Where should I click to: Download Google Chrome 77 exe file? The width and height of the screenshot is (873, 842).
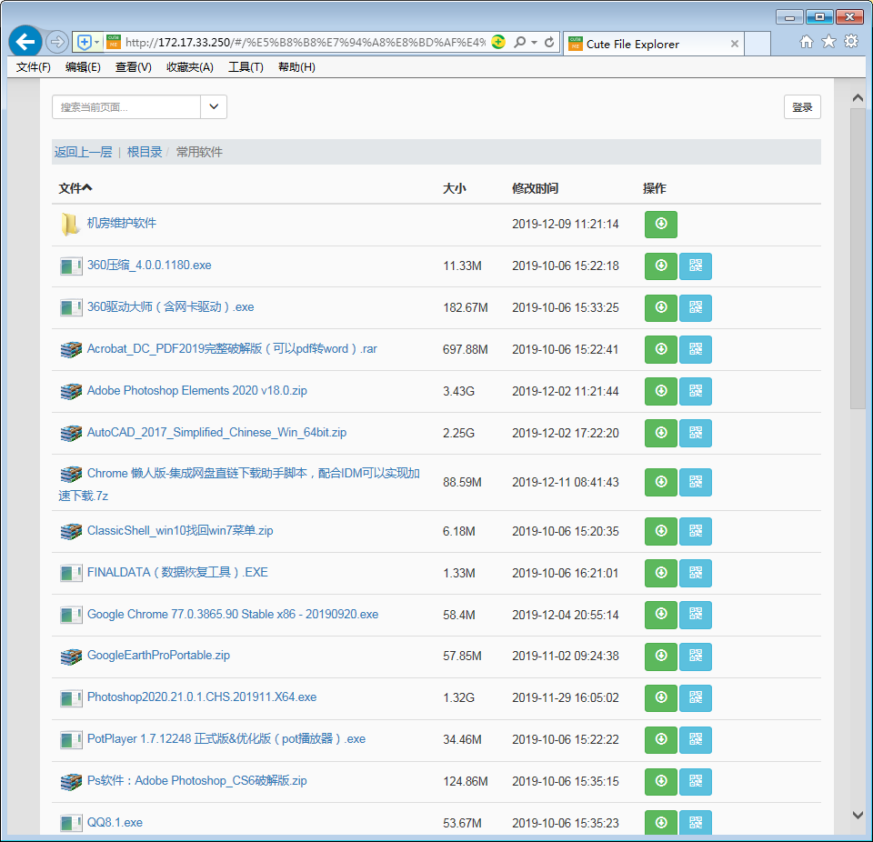[660, 615]
